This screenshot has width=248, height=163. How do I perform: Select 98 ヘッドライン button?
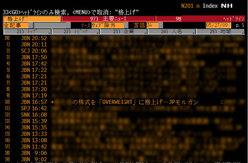(x=200, y=19)
